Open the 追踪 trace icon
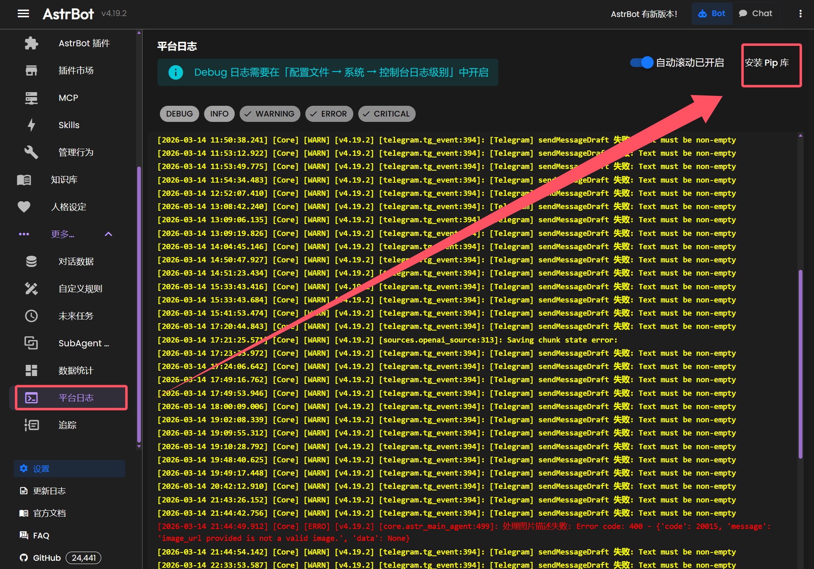Screen dimensions: 814x569 pyautogui.click(x=31, y=425)
